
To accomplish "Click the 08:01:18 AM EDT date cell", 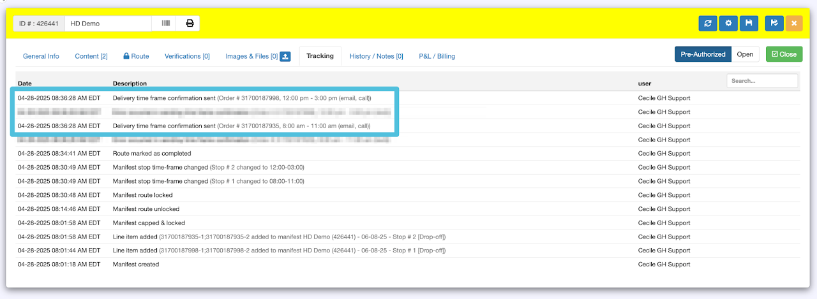I will [x=59, y=265].
